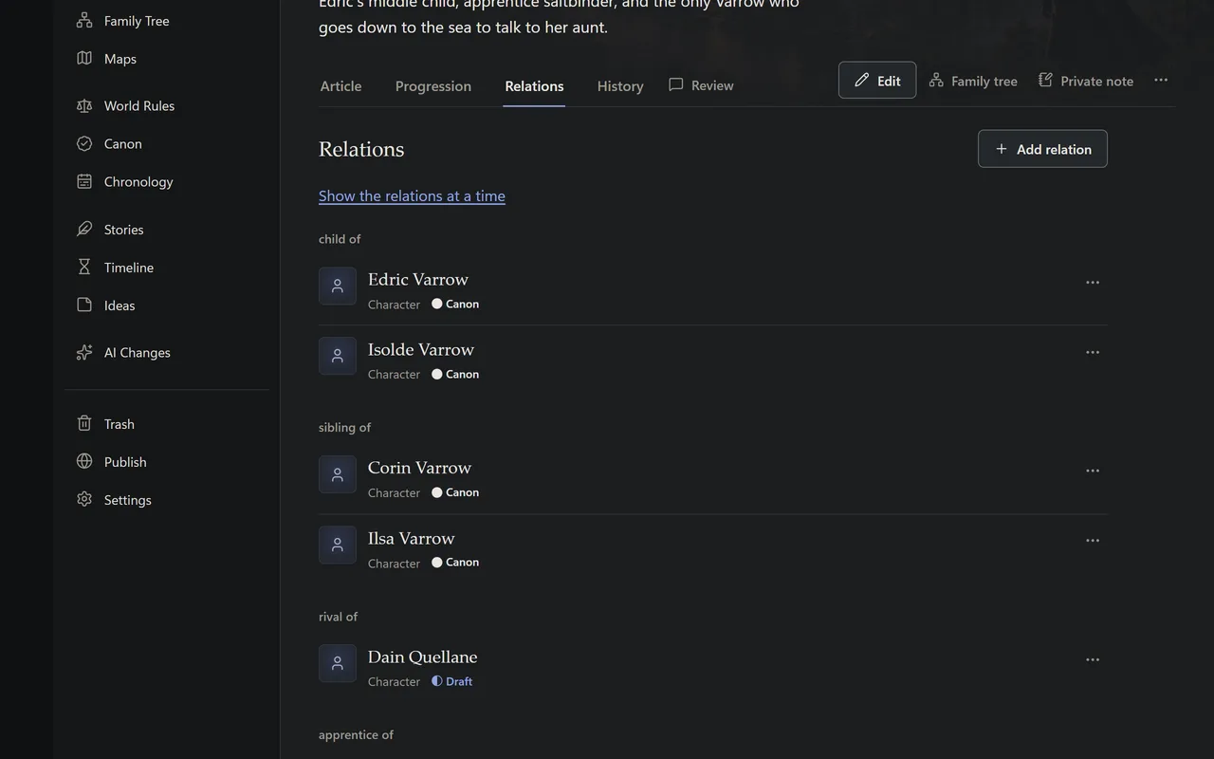This screenshot has height=759, width=1214.
Task: Click the Draft status on Dain Quellane
Action: point(451,681)
